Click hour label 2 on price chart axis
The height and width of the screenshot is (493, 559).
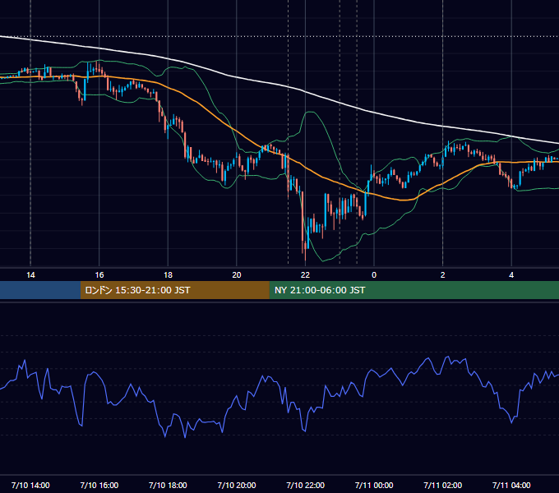click(x=443, y=275)
